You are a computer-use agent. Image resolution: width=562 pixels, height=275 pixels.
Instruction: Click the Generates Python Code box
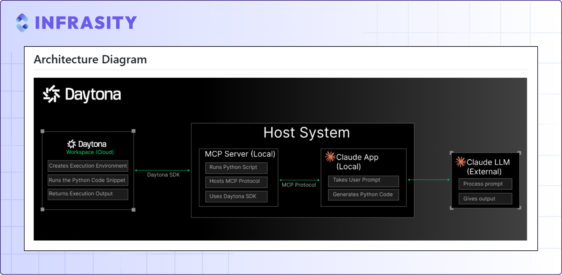pyautogui.click(x=364, y=195)
